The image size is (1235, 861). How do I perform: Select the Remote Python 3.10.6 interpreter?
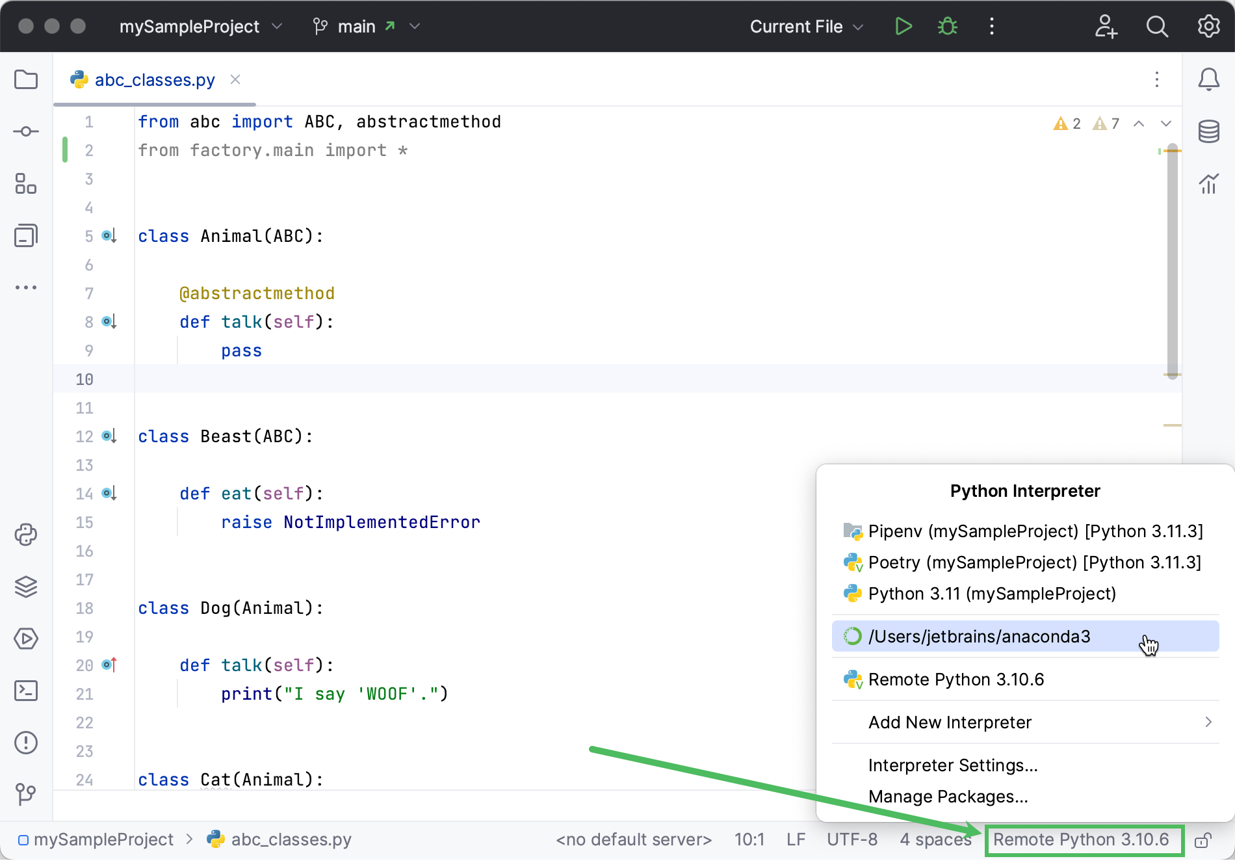pyautogui.click(x=956, y=679)
